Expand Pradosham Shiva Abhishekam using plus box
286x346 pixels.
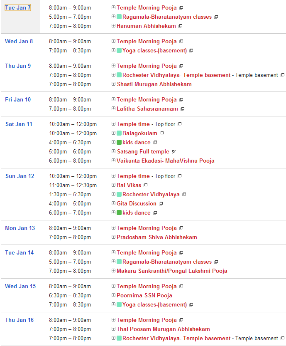tap(114, 237)
